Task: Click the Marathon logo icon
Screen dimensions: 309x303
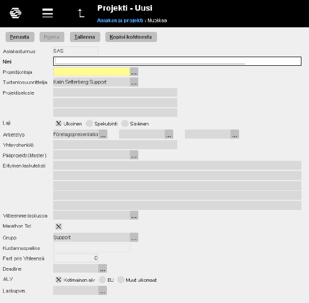Action: [15, 13]
